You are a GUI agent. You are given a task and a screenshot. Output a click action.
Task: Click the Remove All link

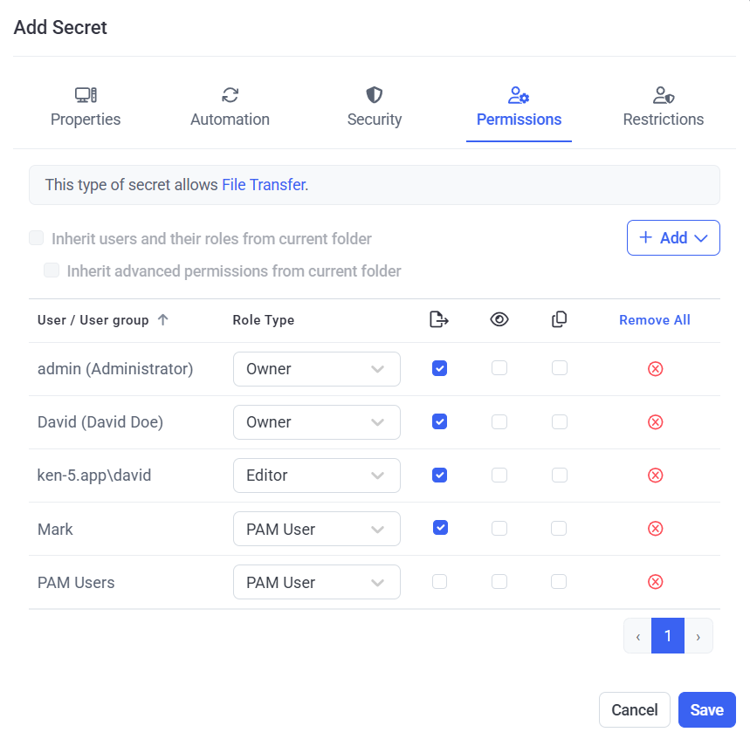pos(655,320)
